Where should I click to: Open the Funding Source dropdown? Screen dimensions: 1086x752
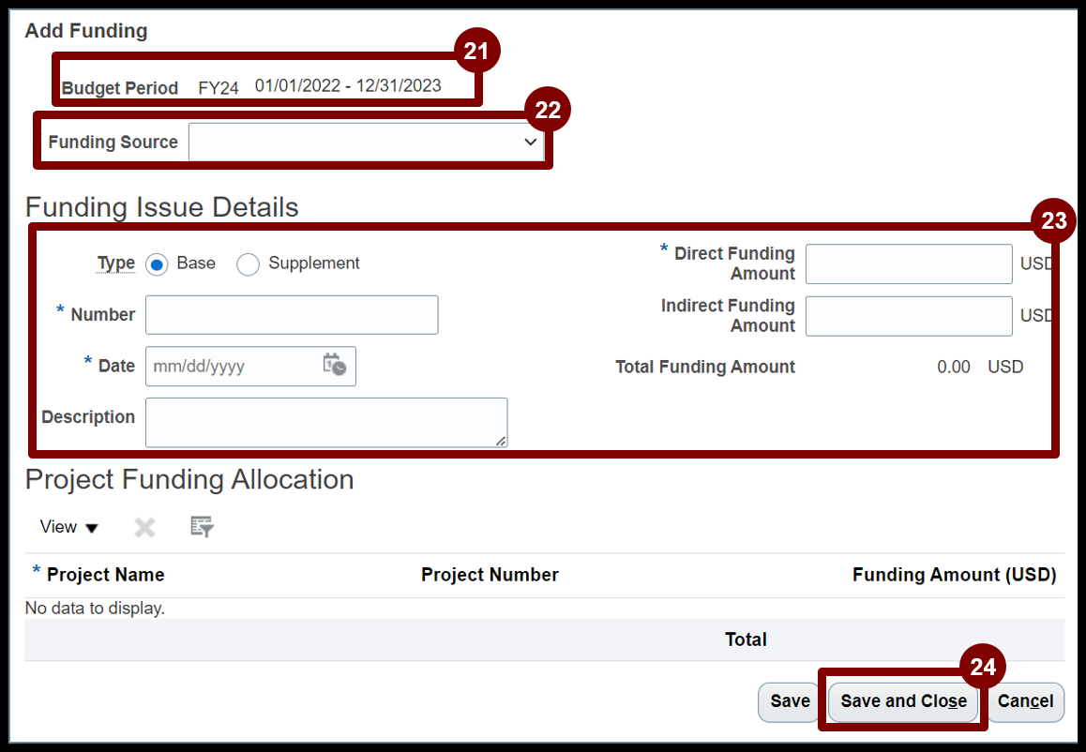point(366,143)
